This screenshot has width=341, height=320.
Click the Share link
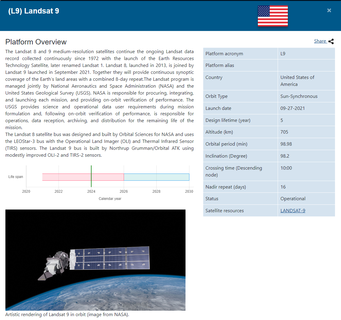coord(320,41)
